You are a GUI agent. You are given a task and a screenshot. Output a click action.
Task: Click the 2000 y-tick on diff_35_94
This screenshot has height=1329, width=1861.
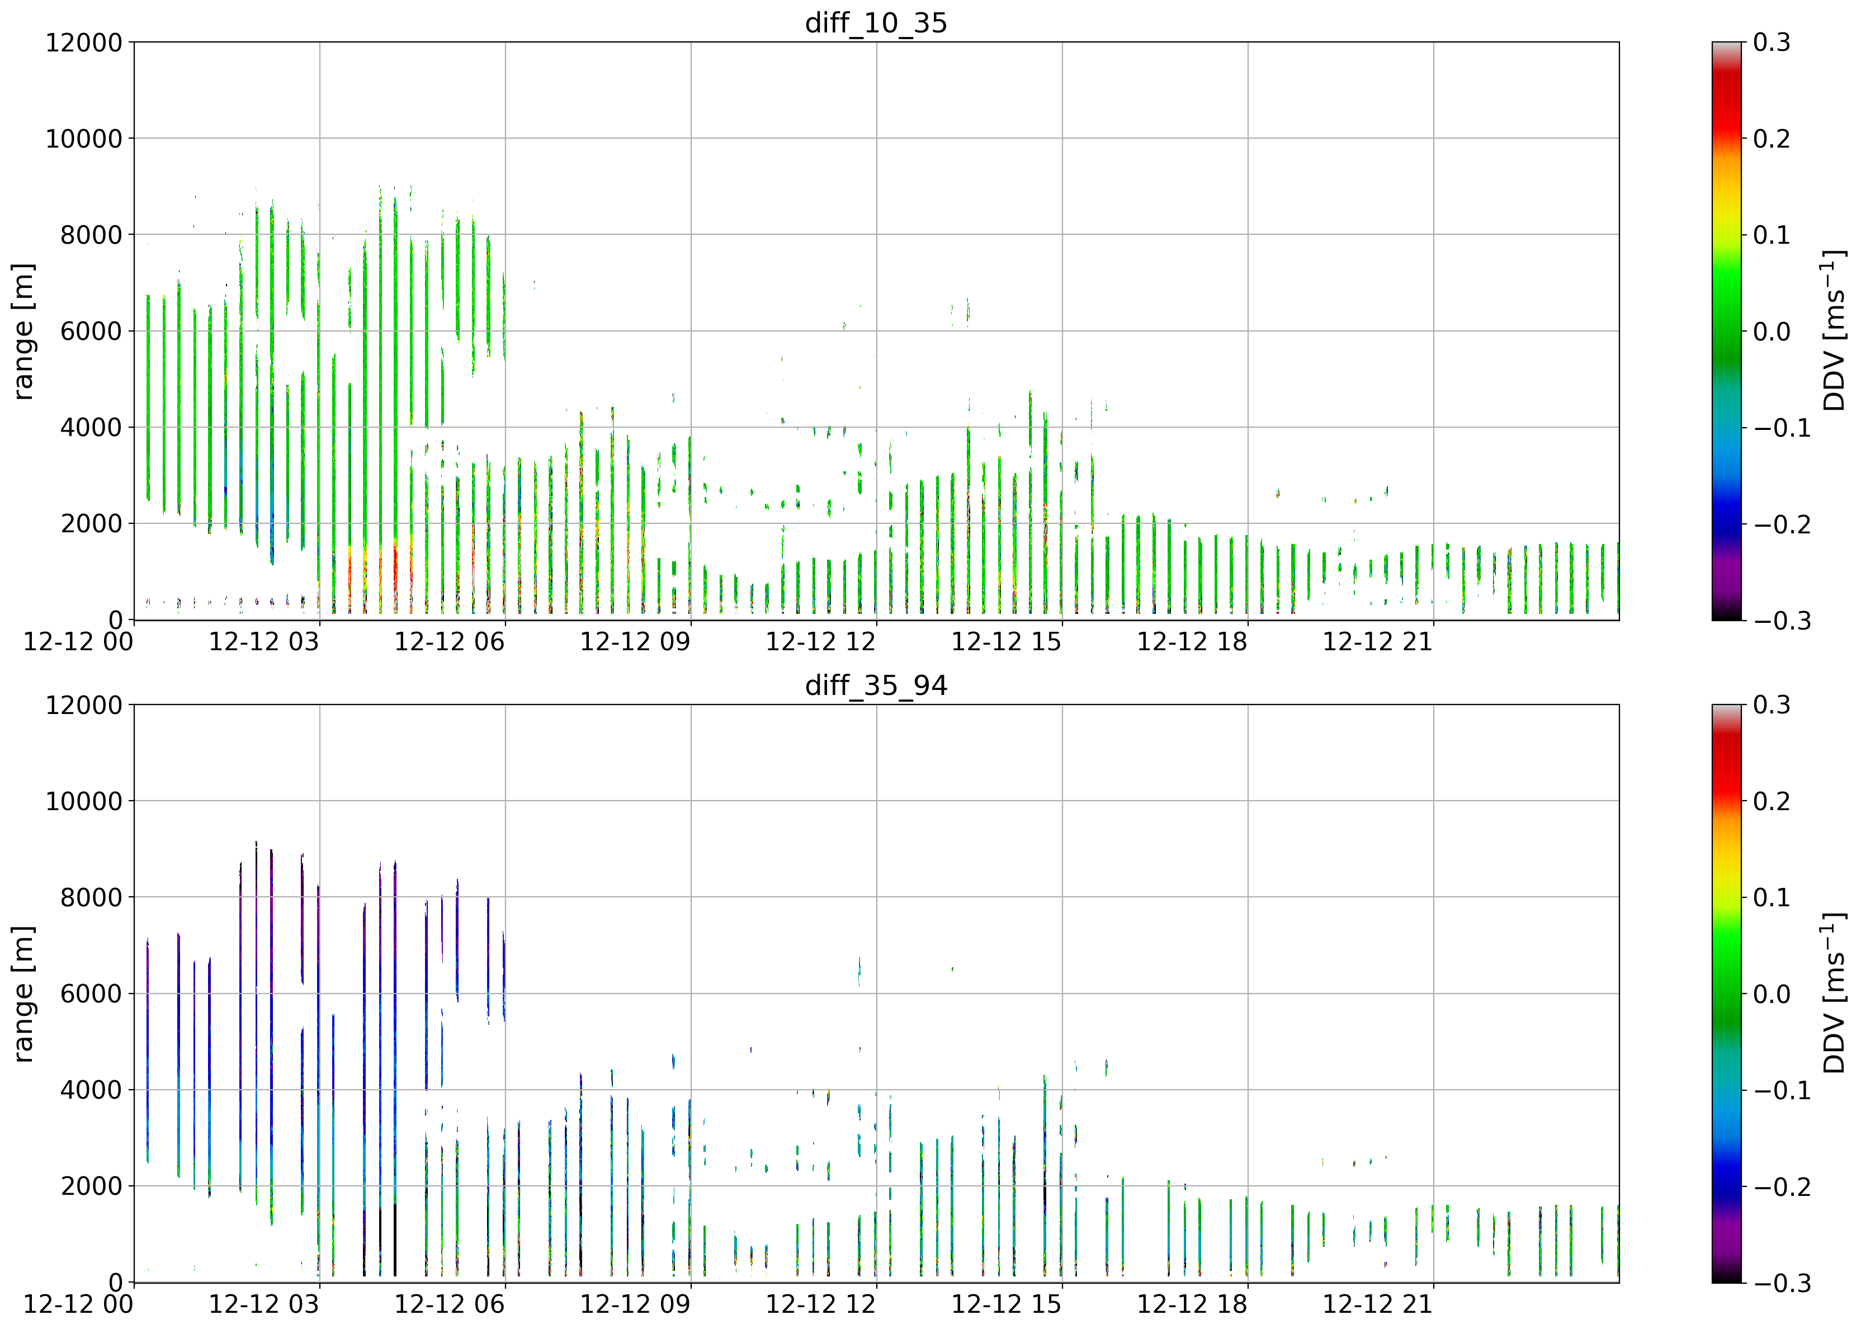point(91,1188)
